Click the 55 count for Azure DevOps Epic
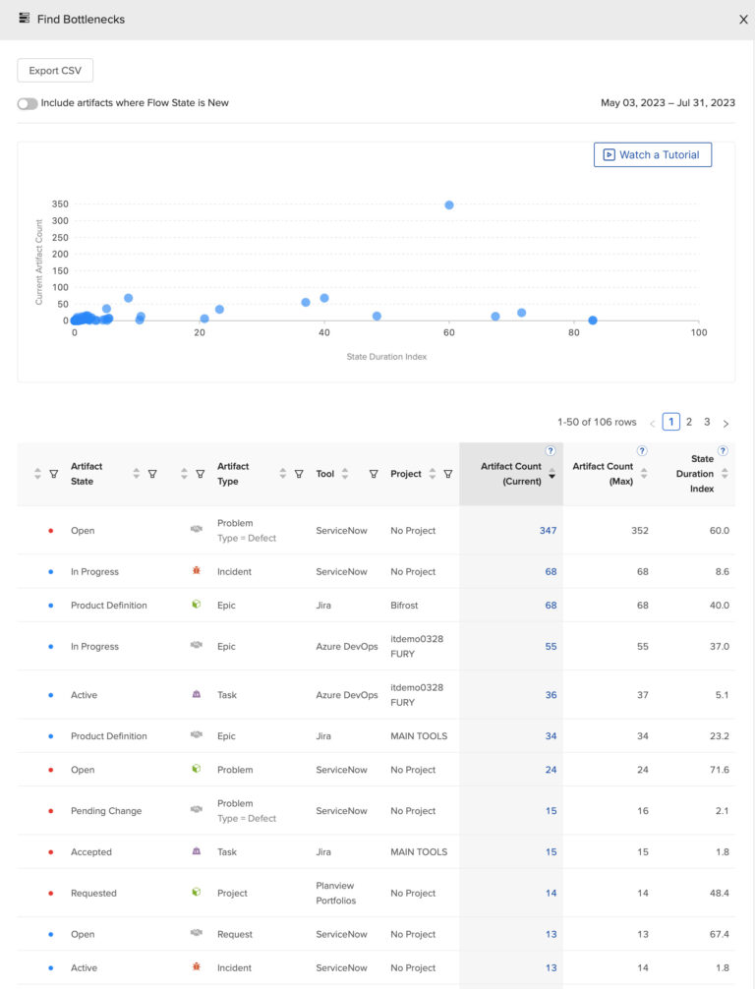The height and width of the screenshot is (989, 755). click(551, 647)
